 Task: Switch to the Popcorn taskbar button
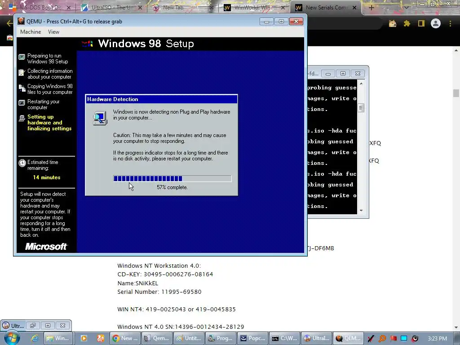click(253, 338)
